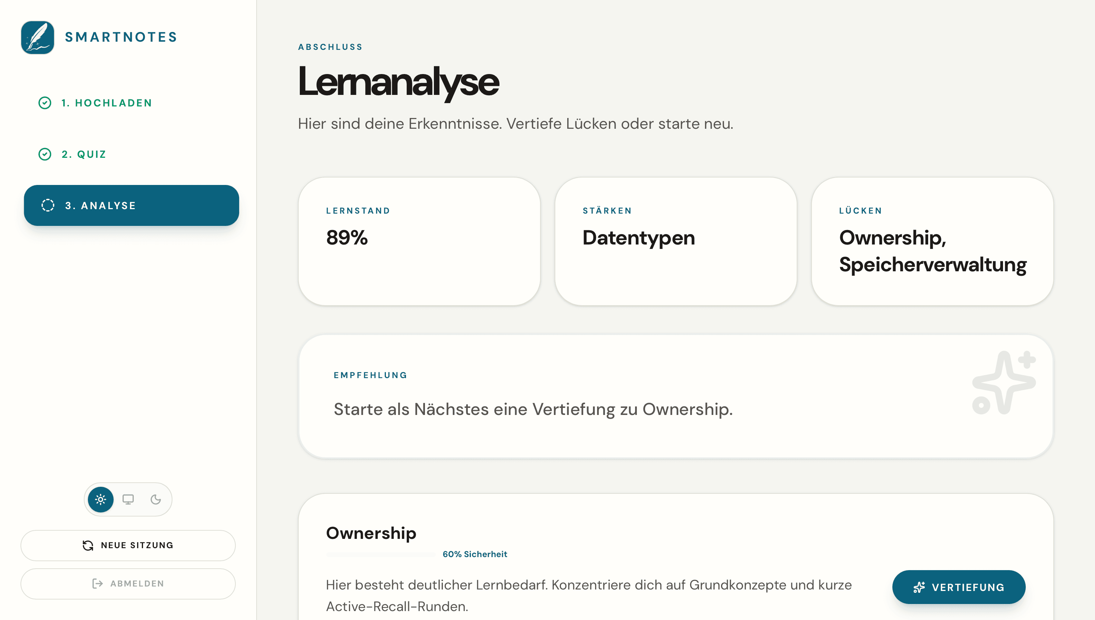Start a new session via Neue Sitzung
The image size is (1095, 620).
coord(128,546)
